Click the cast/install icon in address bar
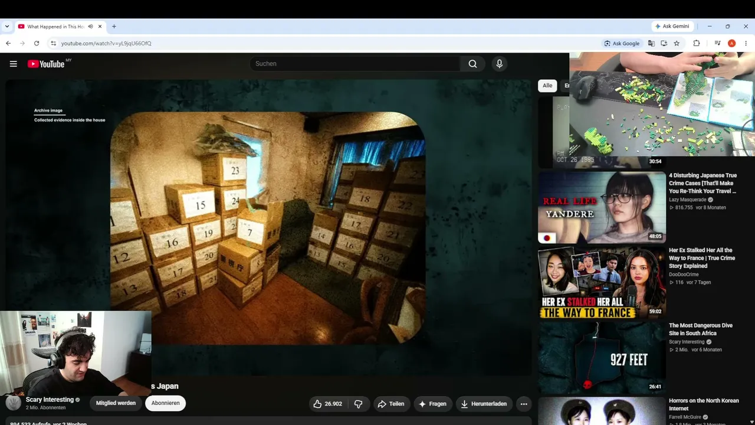This screenshot has height=425, width=755. tap(664, 43)
